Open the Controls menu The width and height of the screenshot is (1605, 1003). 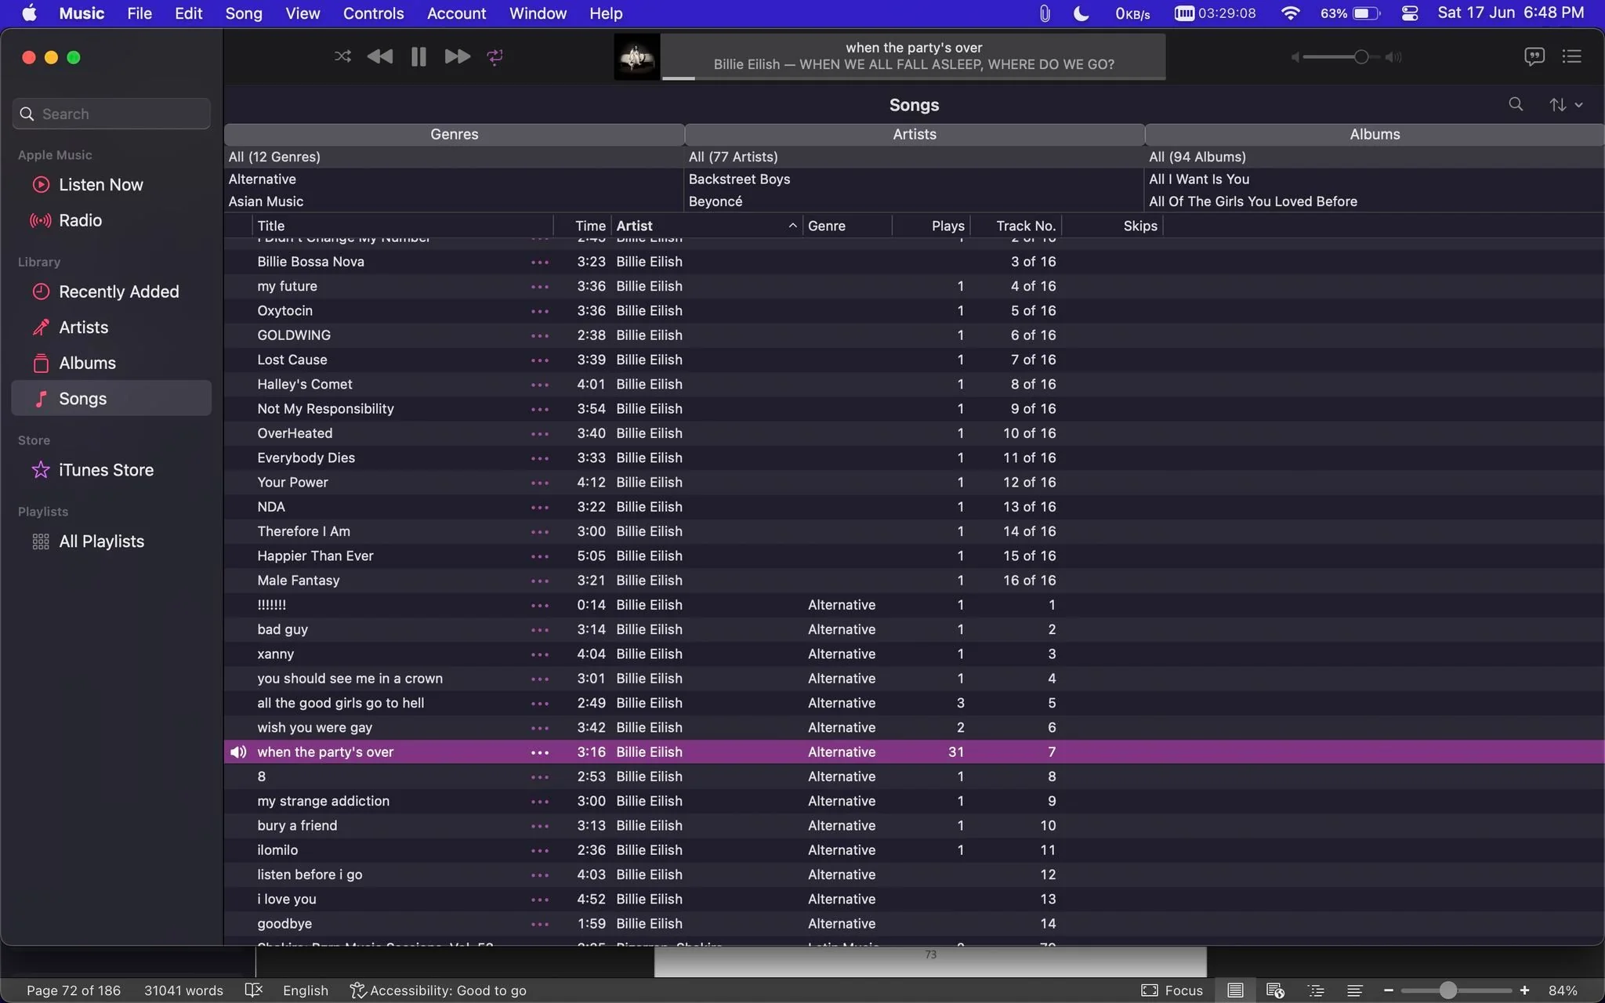373,13
